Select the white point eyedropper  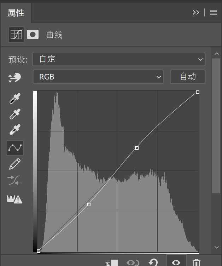[x=15, y=130]
